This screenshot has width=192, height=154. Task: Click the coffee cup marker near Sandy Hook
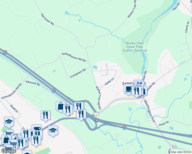point(128,90)
